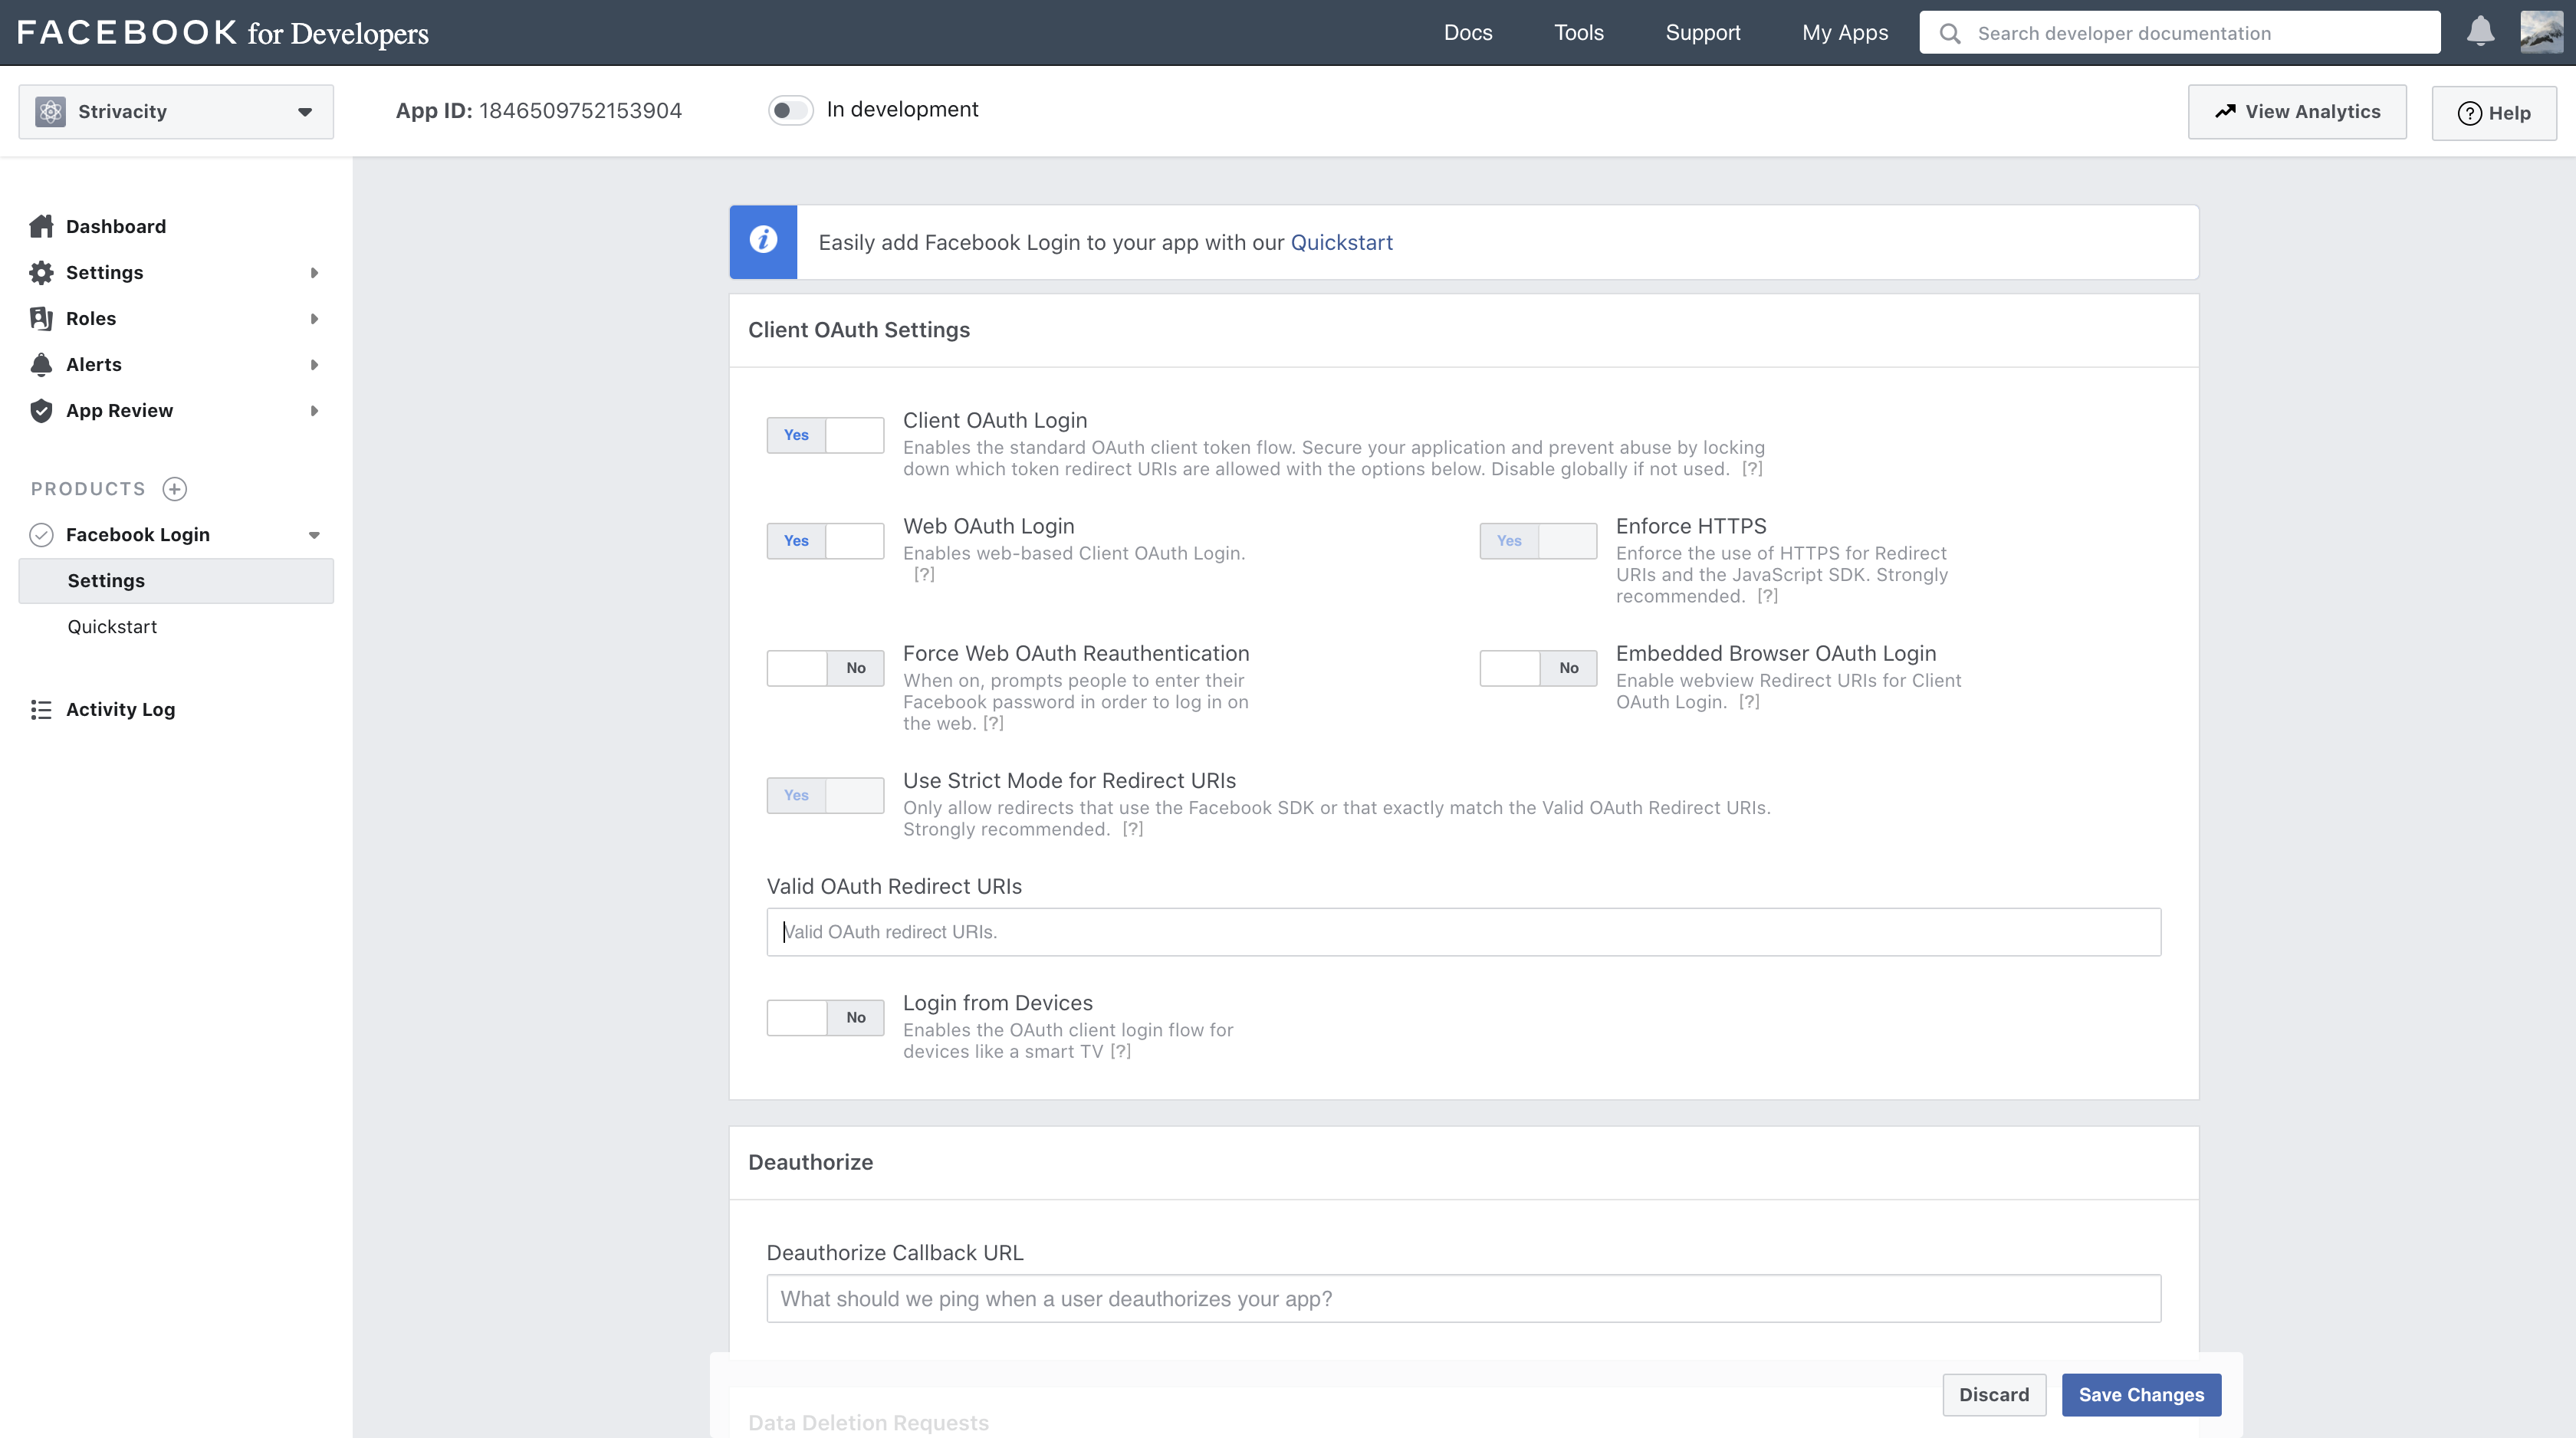The image size is (2576, 1438).
Task: Add a product with the plus icon
Action: coord(175,489)
